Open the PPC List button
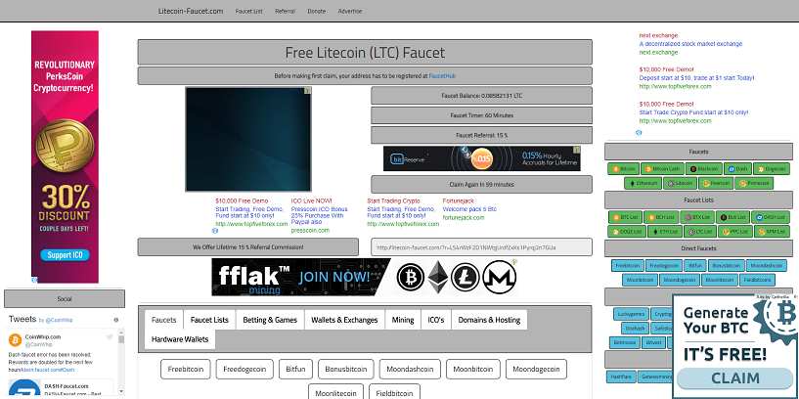This screenshot has height=399, width=799. (735, 232)
